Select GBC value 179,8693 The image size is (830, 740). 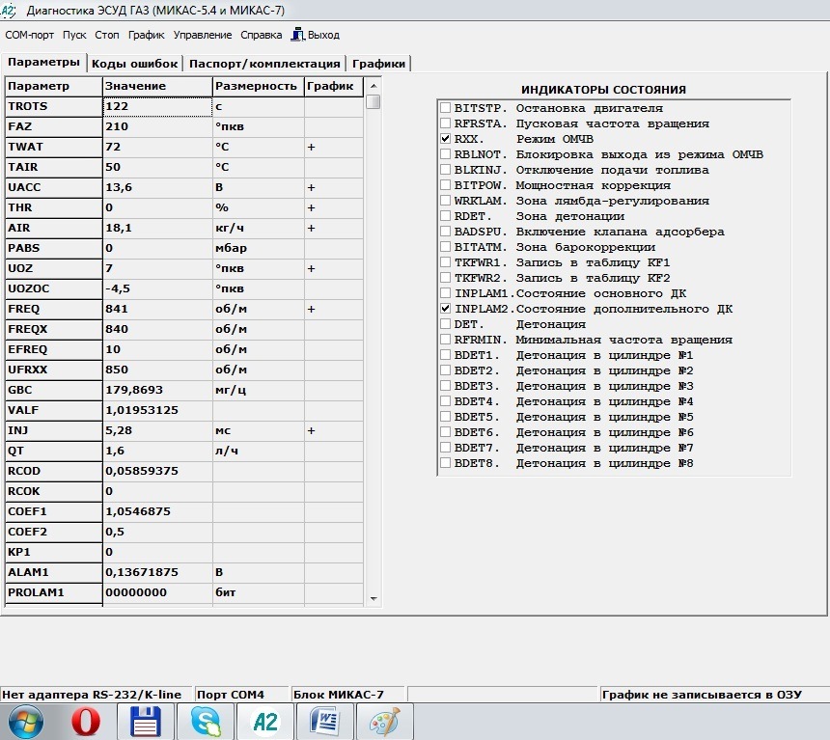tap(157, 390)
